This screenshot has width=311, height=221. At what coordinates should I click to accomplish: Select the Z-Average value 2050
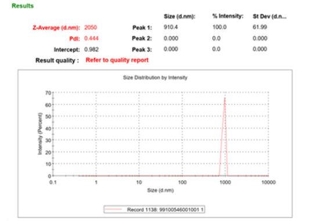pyautogui.click(x=91, y=27)
